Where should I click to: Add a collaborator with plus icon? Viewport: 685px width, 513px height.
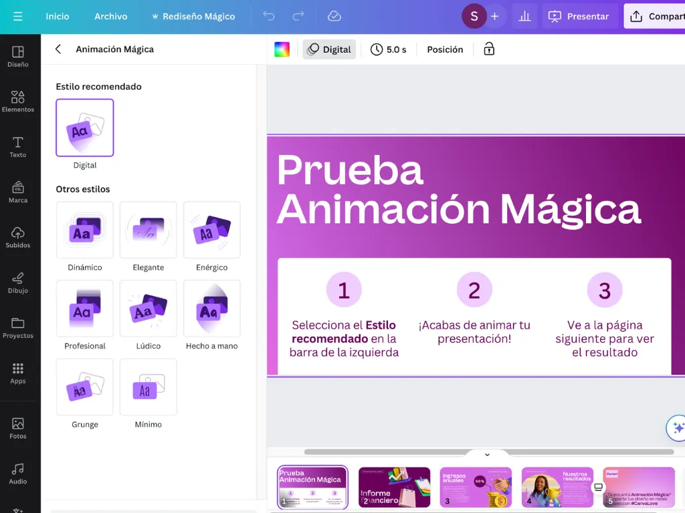(494, 17)
